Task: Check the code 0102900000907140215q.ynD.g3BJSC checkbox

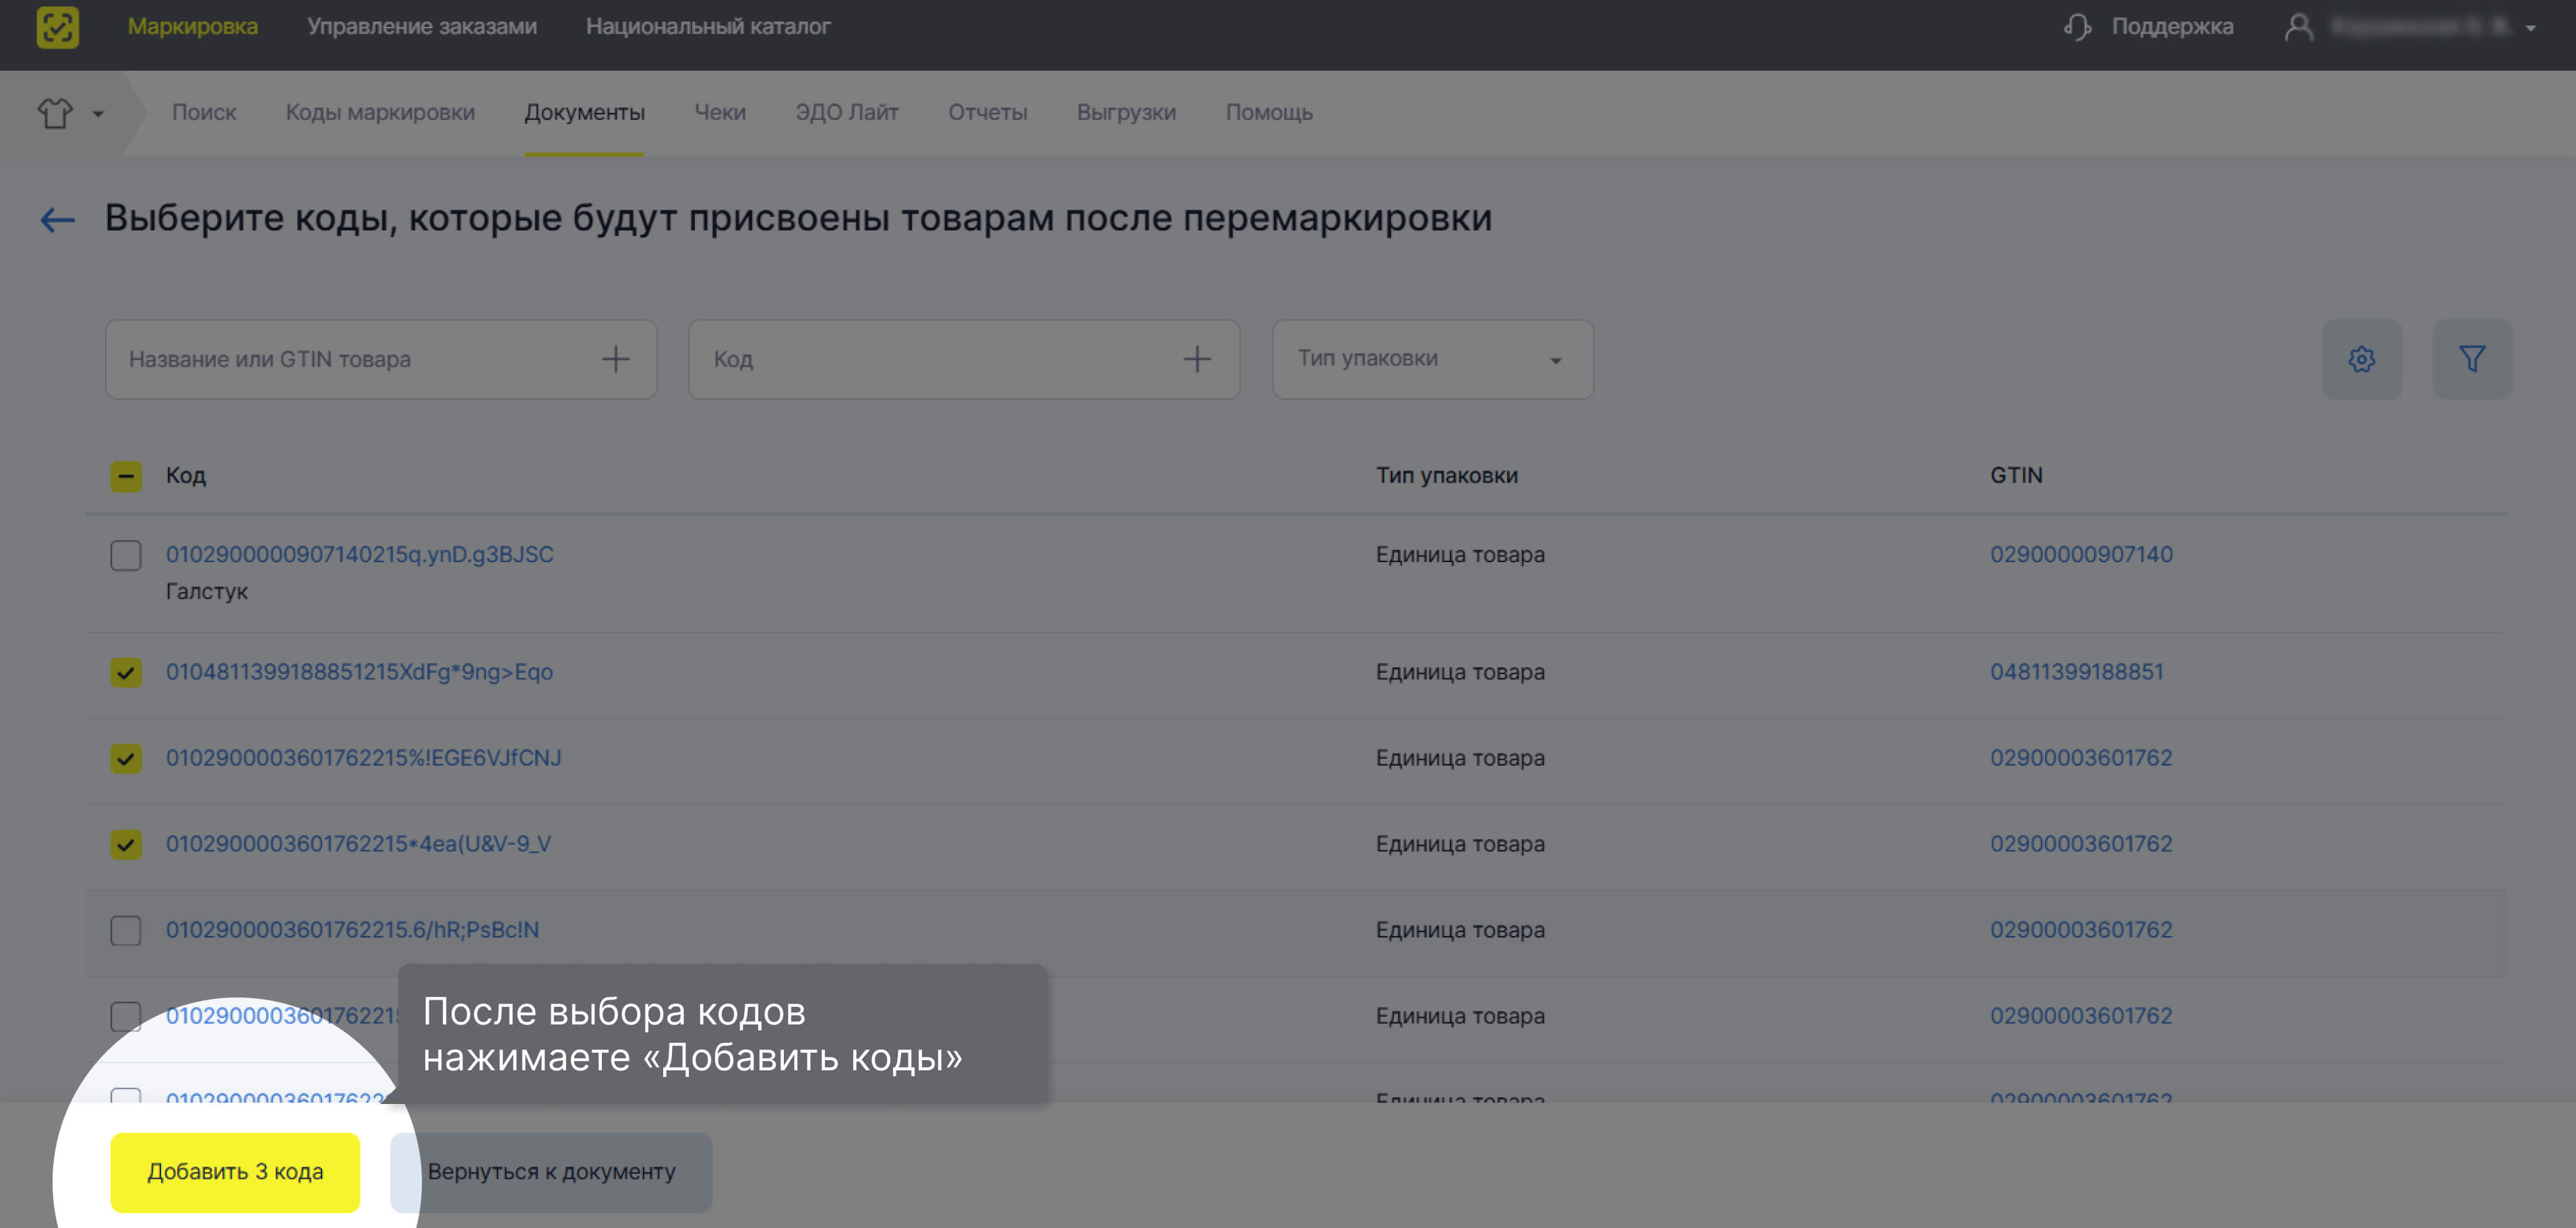Action: point(126,556)
